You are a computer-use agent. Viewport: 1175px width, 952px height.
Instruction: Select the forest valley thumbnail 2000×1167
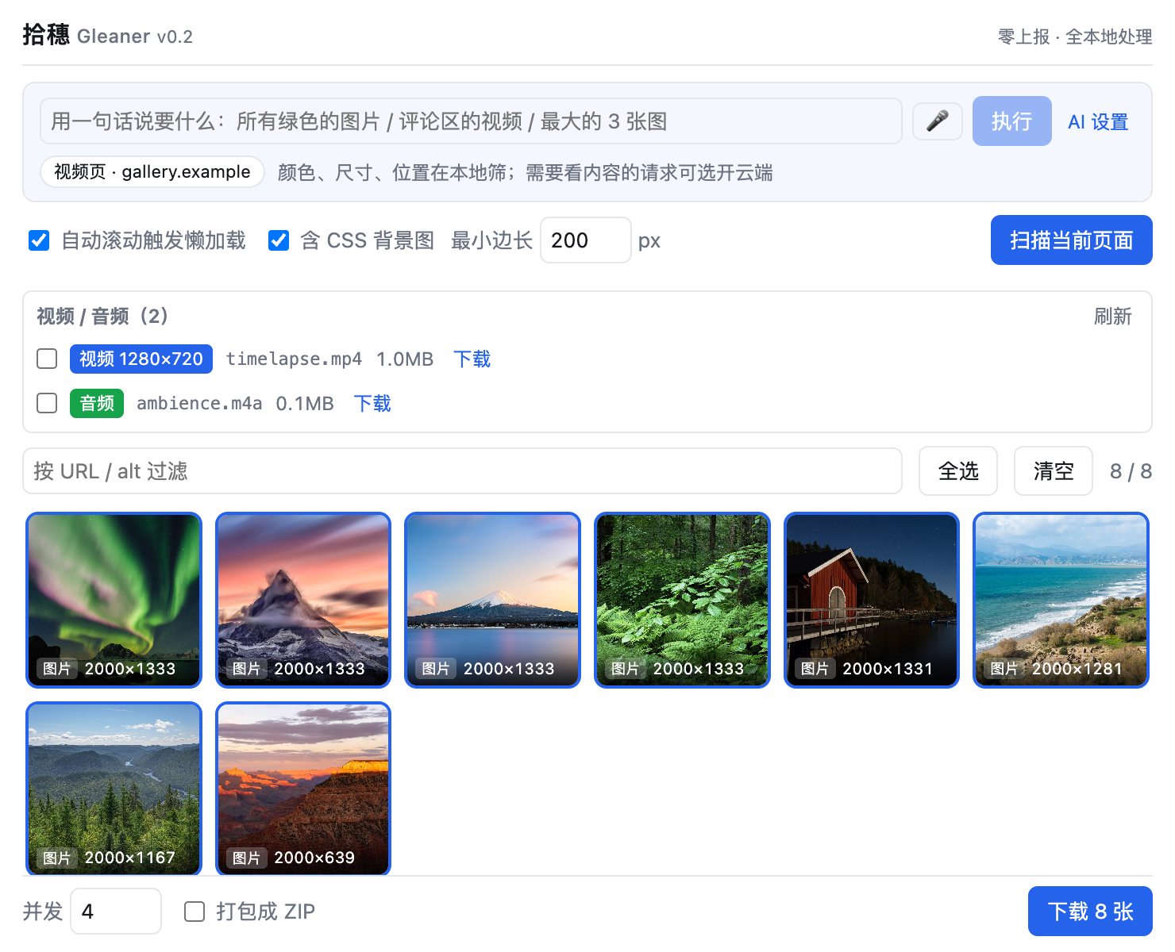point(114,789)
